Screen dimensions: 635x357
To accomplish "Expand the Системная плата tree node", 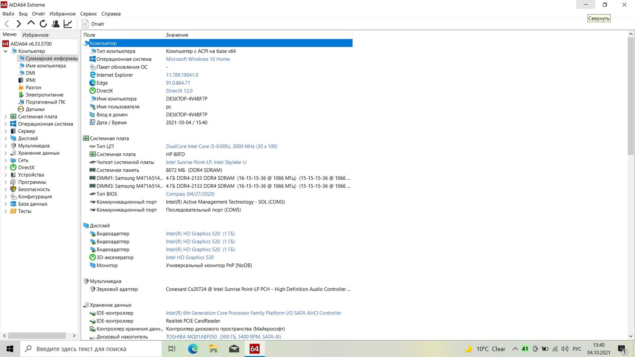I will coord(6,117).
